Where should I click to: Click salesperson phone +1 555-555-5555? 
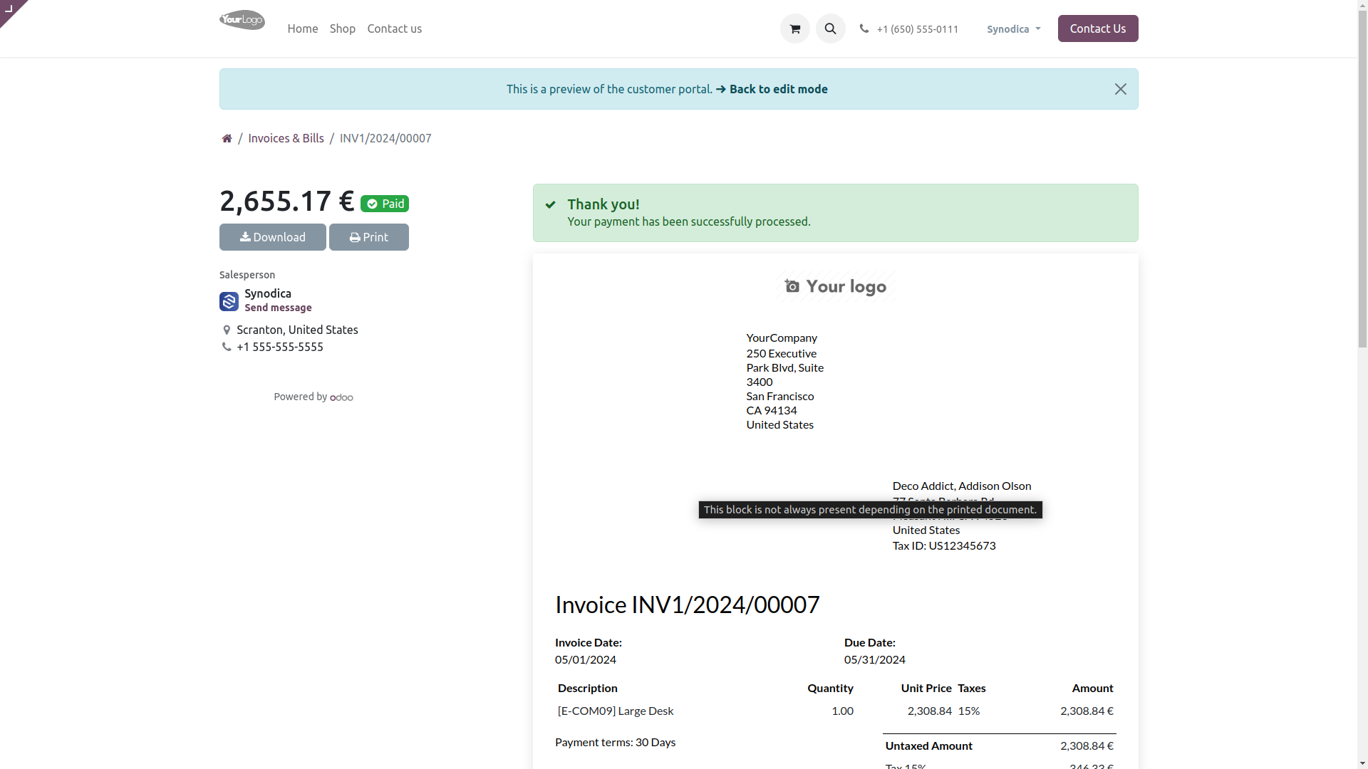pyautogui.click(x=279, y=347)
